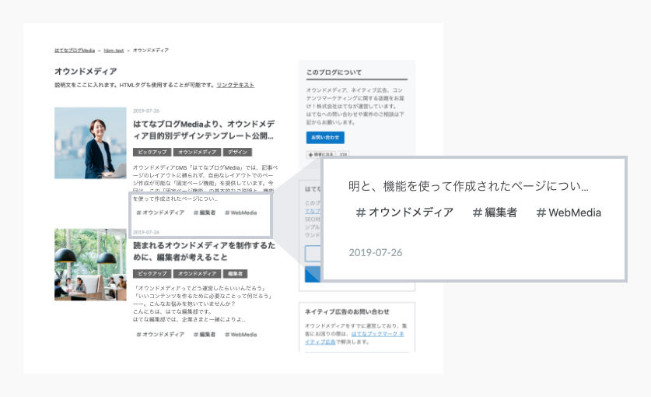Select the ピックアップ badge on the first article
Viewport: 651px width, 397px height.
[x=151, y=153]
